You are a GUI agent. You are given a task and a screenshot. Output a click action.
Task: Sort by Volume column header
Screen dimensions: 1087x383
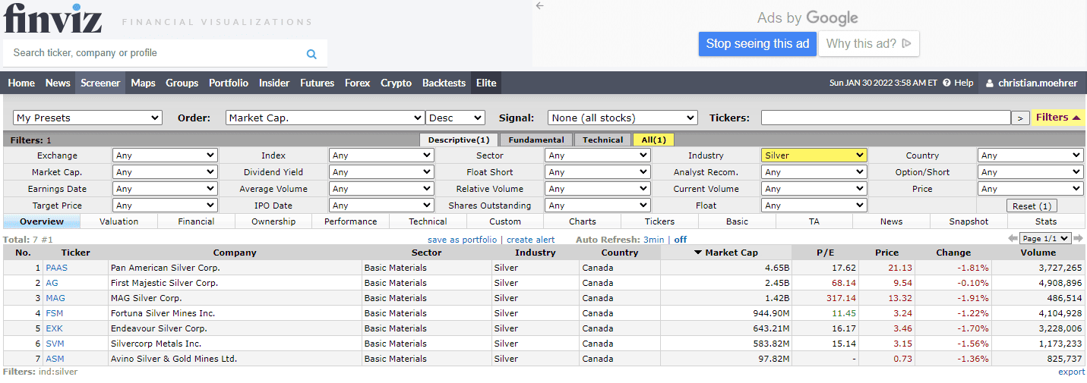[x=1038, y=253]
